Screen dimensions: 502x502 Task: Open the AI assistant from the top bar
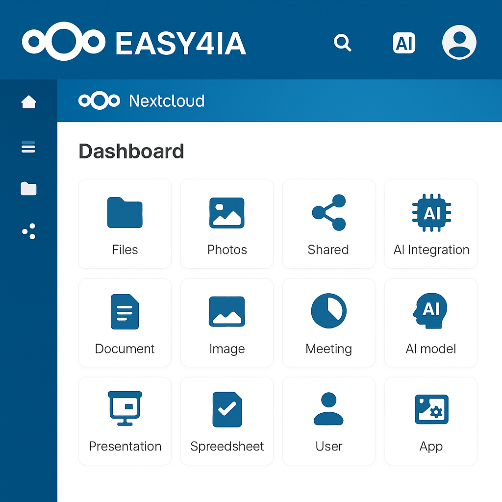point(404,43)
